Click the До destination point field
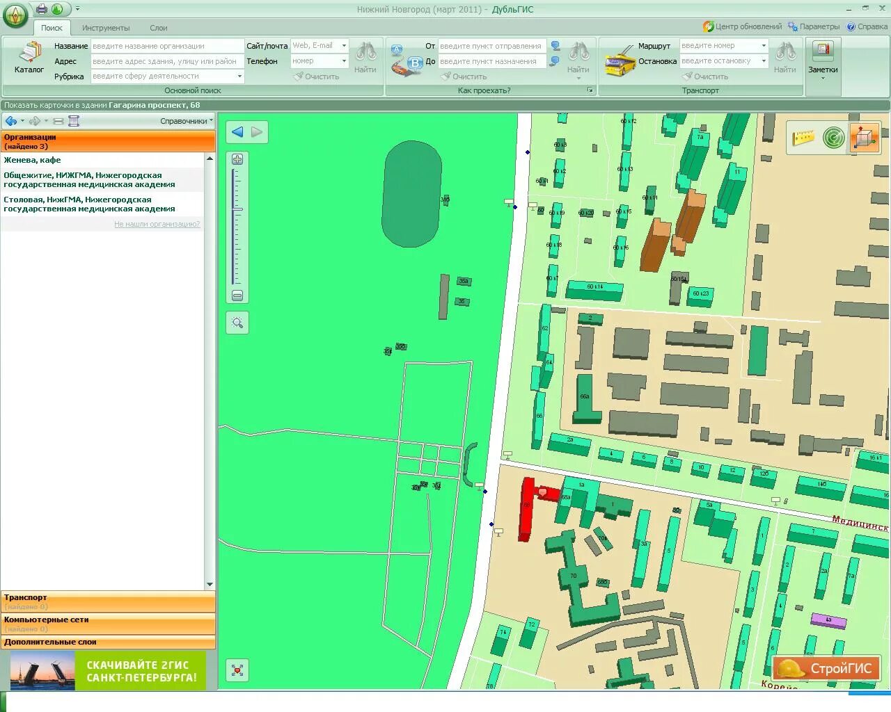The width and height of the screenshot is (891, 712). click(x=492, y=61)
